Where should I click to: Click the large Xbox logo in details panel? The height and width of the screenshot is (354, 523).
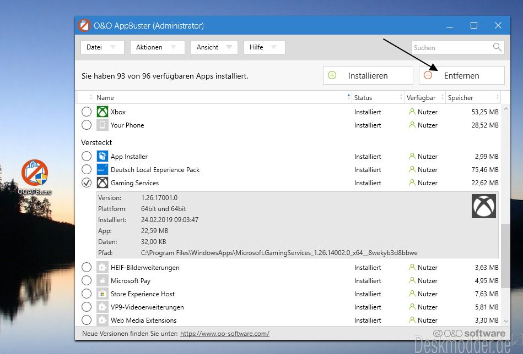484,206
